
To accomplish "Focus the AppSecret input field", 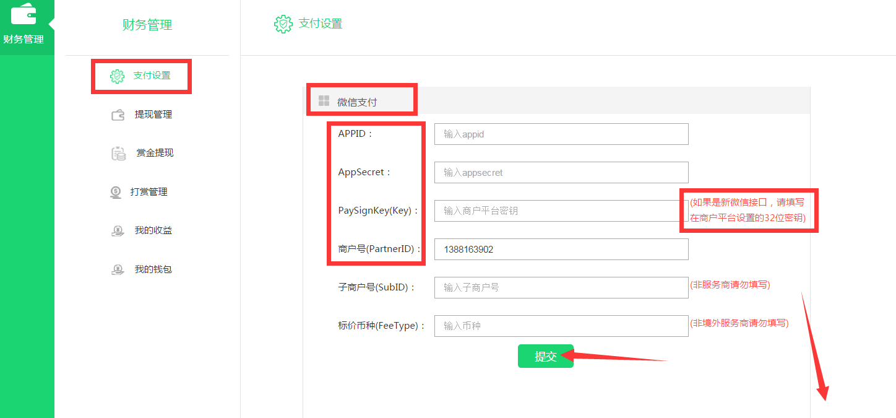I will click(561, 172).
